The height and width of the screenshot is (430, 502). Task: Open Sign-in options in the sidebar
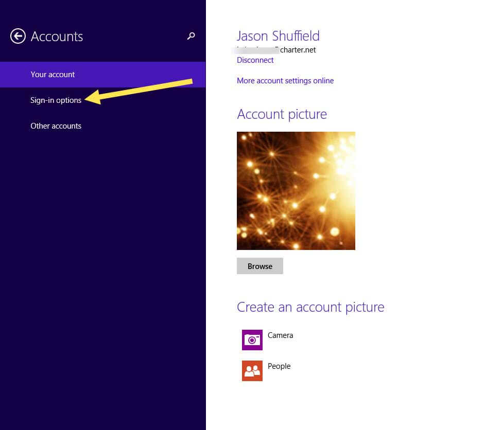(56, 100)
